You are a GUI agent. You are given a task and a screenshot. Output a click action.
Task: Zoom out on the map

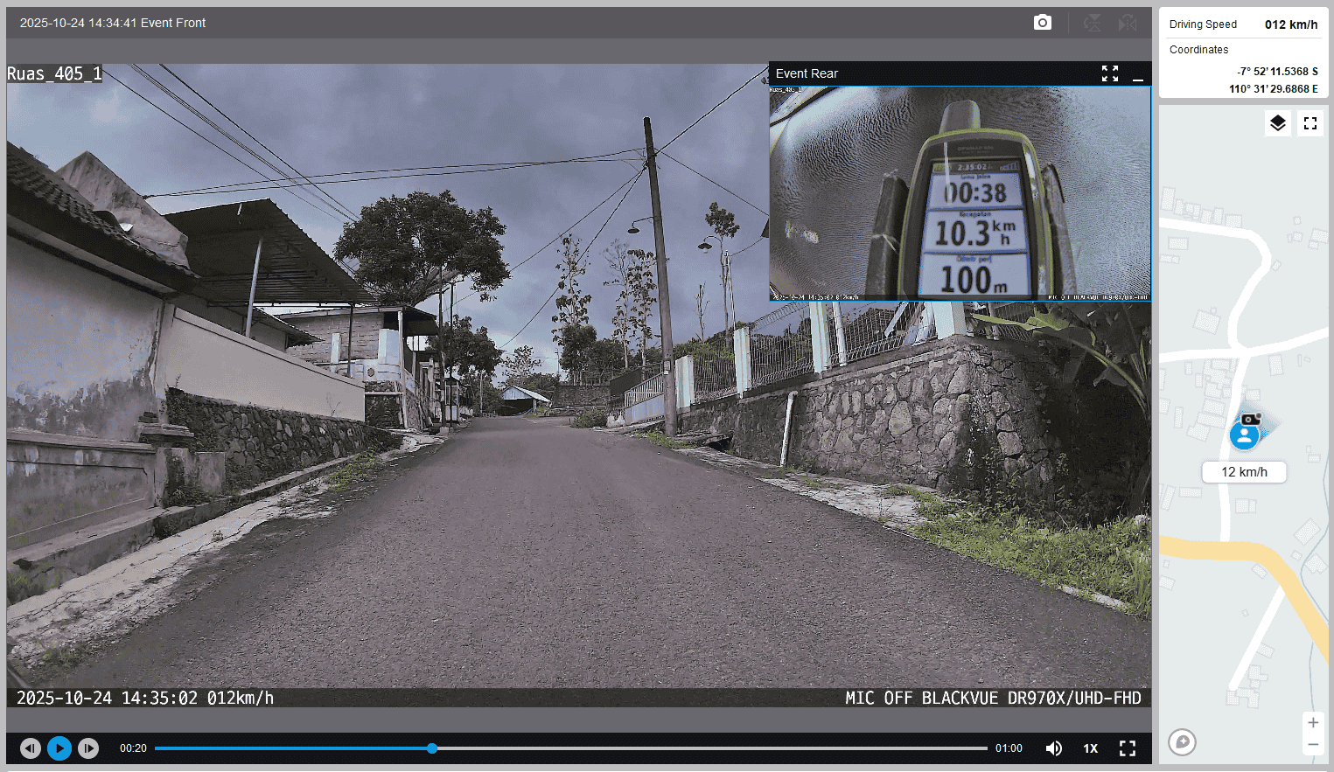(1312, 745)
